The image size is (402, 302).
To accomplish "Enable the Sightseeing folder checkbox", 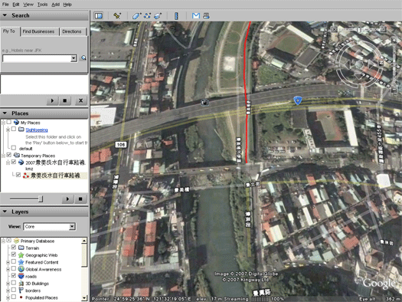I will coord(14,129).
